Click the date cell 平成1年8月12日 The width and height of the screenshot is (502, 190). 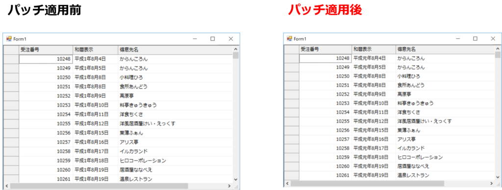point(95,123)
